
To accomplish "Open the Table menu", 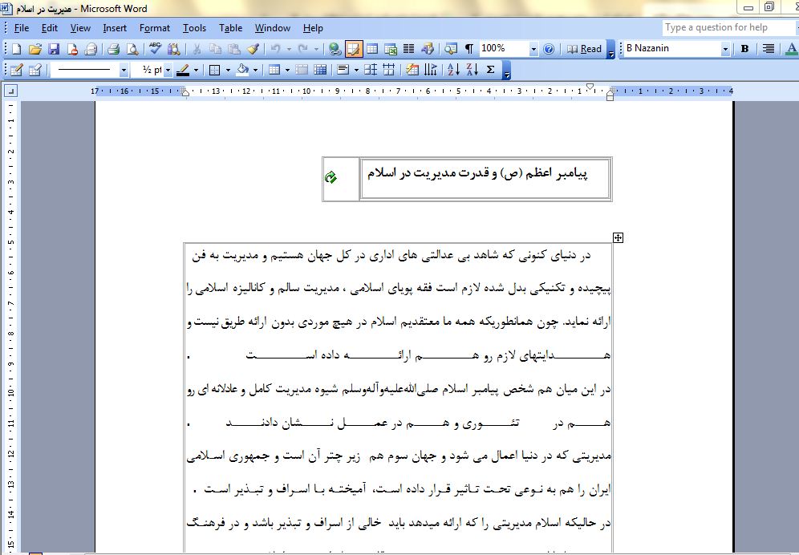I will pos(230,28).
